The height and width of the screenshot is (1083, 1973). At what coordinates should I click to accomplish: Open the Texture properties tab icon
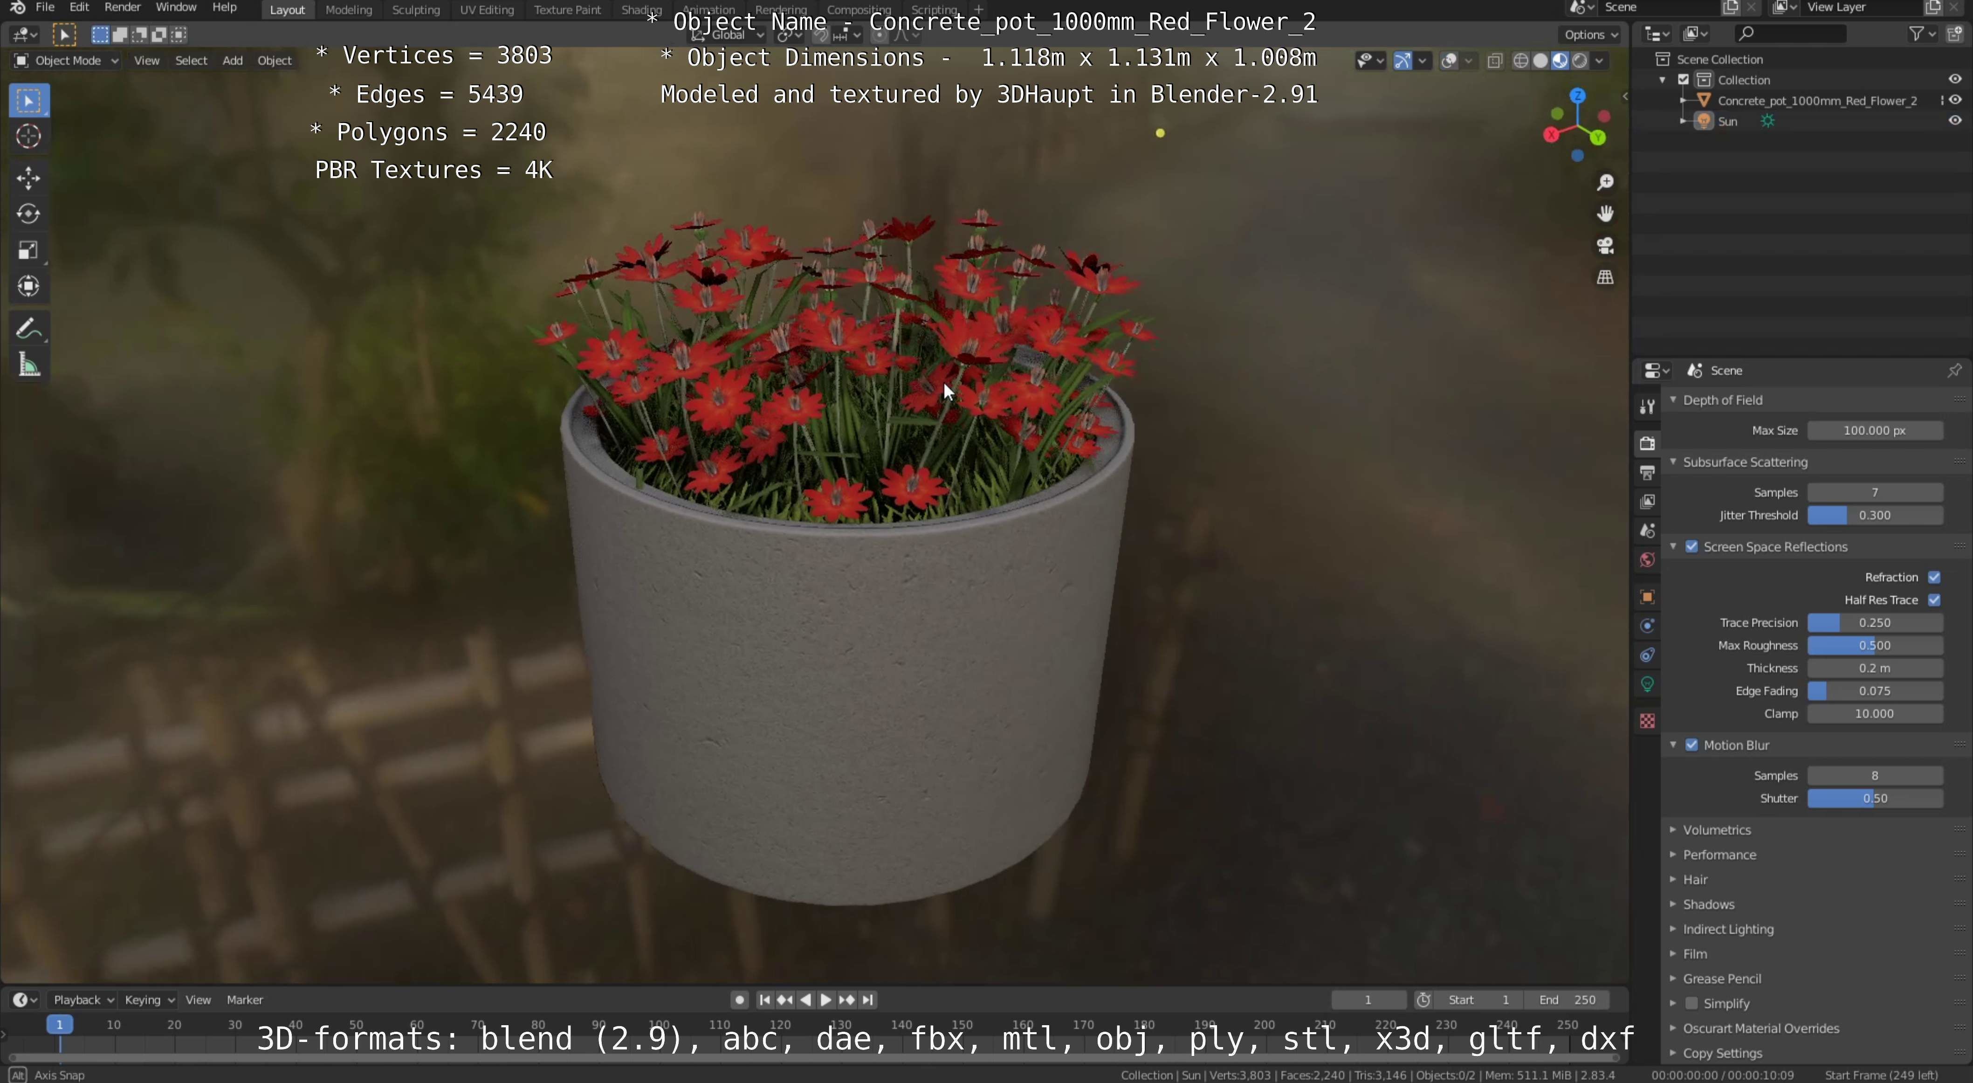1648,721
